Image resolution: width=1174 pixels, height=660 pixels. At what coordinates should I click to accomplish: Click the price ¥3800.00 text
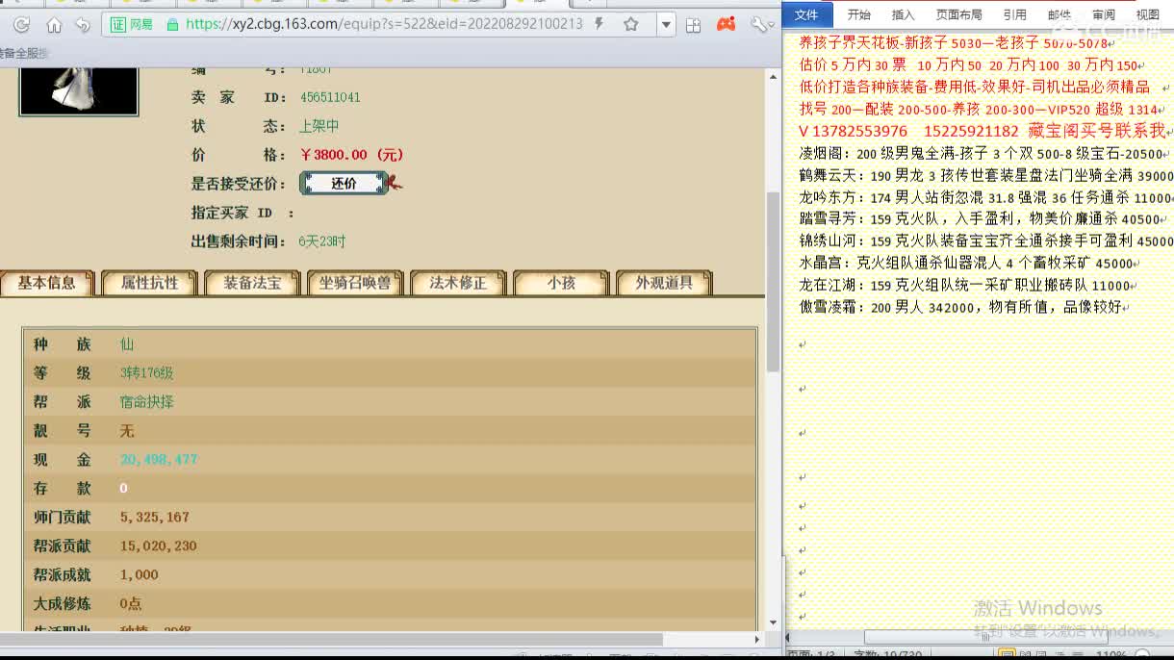(x=351, y=154)
